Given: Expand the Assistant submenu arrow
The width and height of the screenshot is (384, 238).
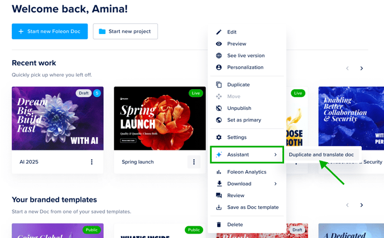Looking at the screenshot, I should point(276,154).
